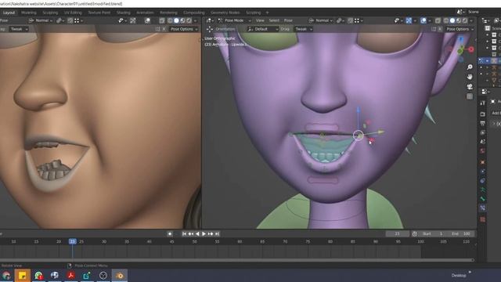Toggle snapping in right viewport header

(x=351, y=20)
